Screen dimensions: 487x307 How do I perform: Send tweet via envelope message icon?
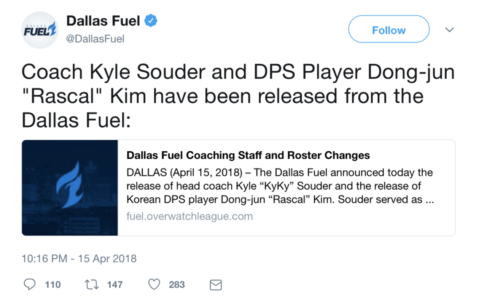(215, 285)
